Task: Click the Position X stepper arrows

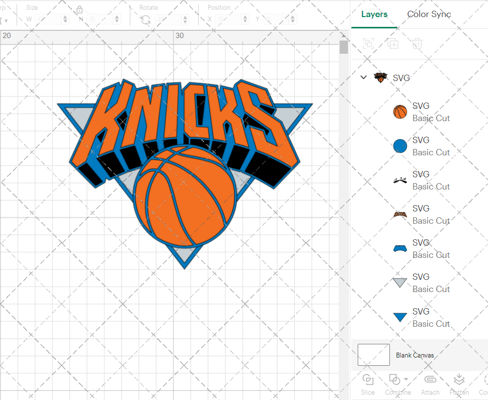Action: coord(245,20)
